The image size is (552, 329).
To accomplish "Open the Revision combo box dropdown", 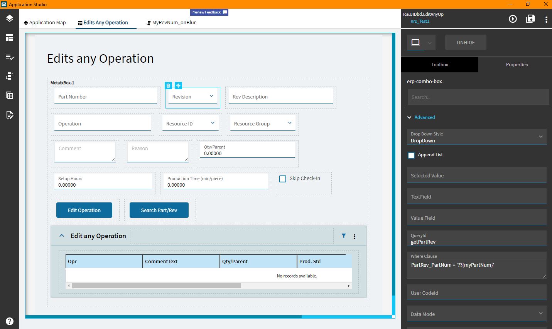I will 211,96.
